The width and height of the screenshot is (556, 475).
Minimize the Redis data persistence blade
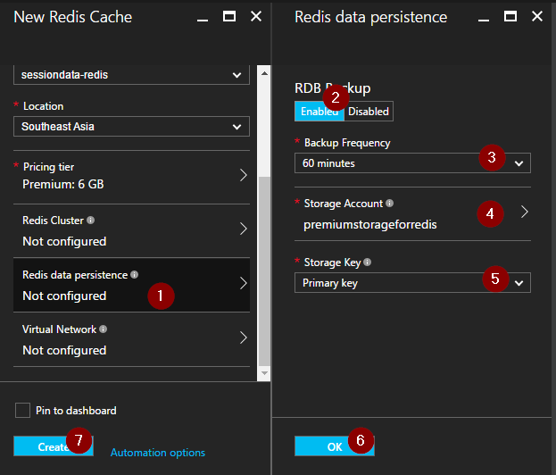pyautogui.click(x=483, y=16)
